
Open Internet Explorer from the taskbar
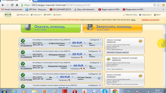click(x=15, y=91)
